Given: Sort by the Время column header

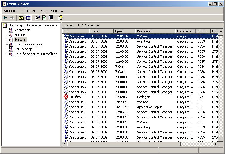Looking at the screenshot, I should (124, 31).
